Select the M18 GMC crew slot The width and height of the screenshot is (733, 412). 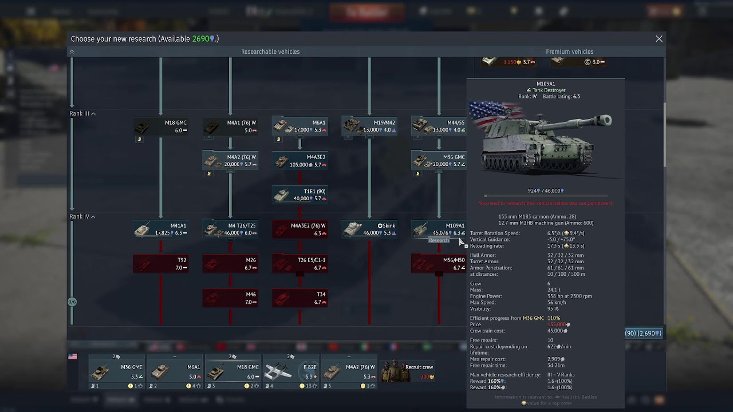[233, 371]
